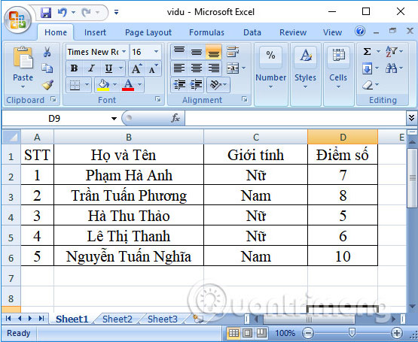Open Merge & Center dropdown arrow
The image size is (418, 342).
(244, 68)
